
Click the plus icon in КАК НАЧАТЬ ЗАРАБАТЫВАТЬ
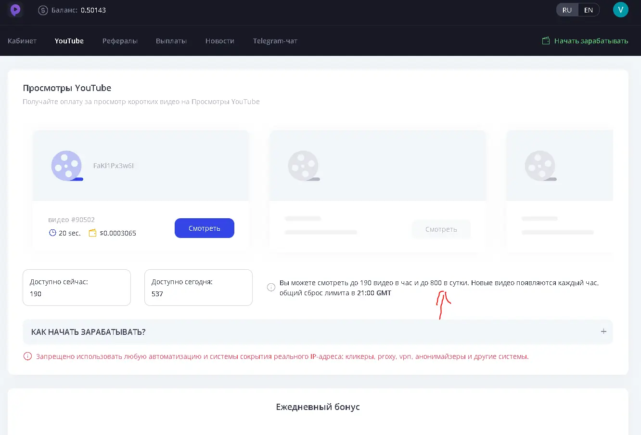point(603,331)
